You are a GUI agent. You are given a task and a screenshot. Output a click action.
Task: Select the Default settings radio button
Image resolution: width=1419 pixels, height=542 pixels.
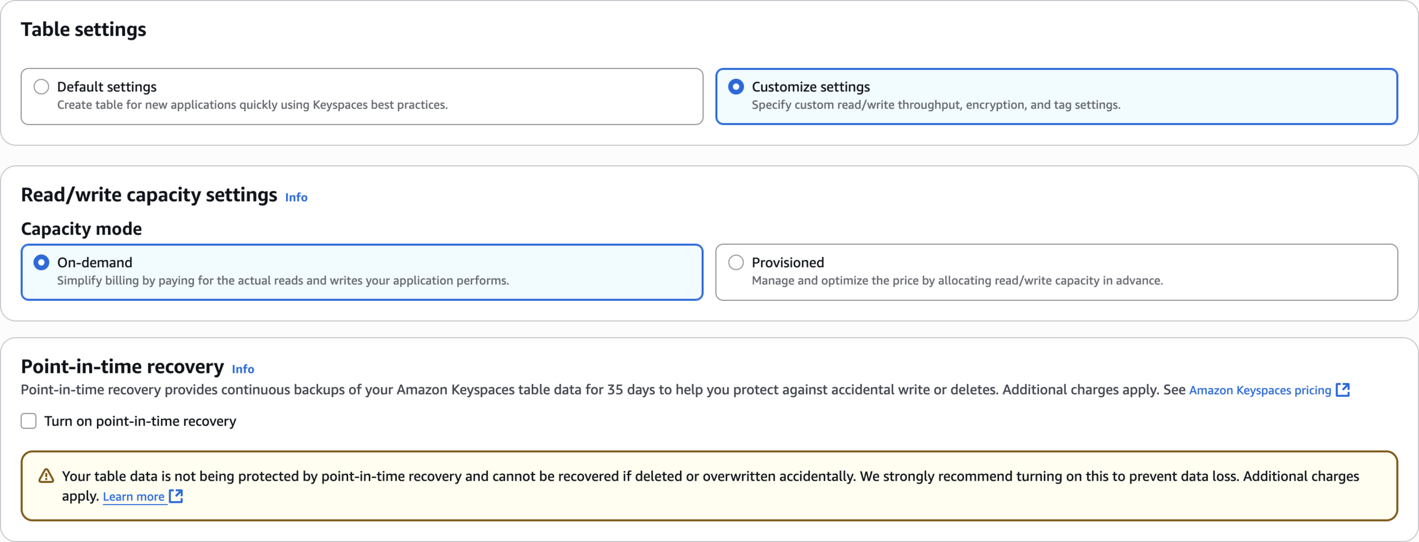41,87
